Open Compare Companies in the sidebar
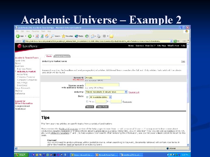Image resolution: width=210 pixels, height=157 pixels. coord(27,80)
